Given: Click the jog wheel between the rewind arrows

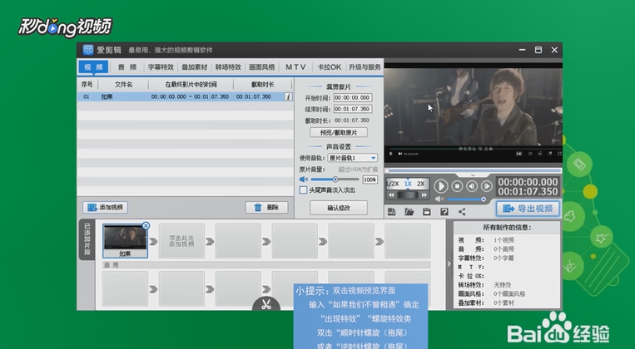Looking at the screenshot, I should [408, 195].
